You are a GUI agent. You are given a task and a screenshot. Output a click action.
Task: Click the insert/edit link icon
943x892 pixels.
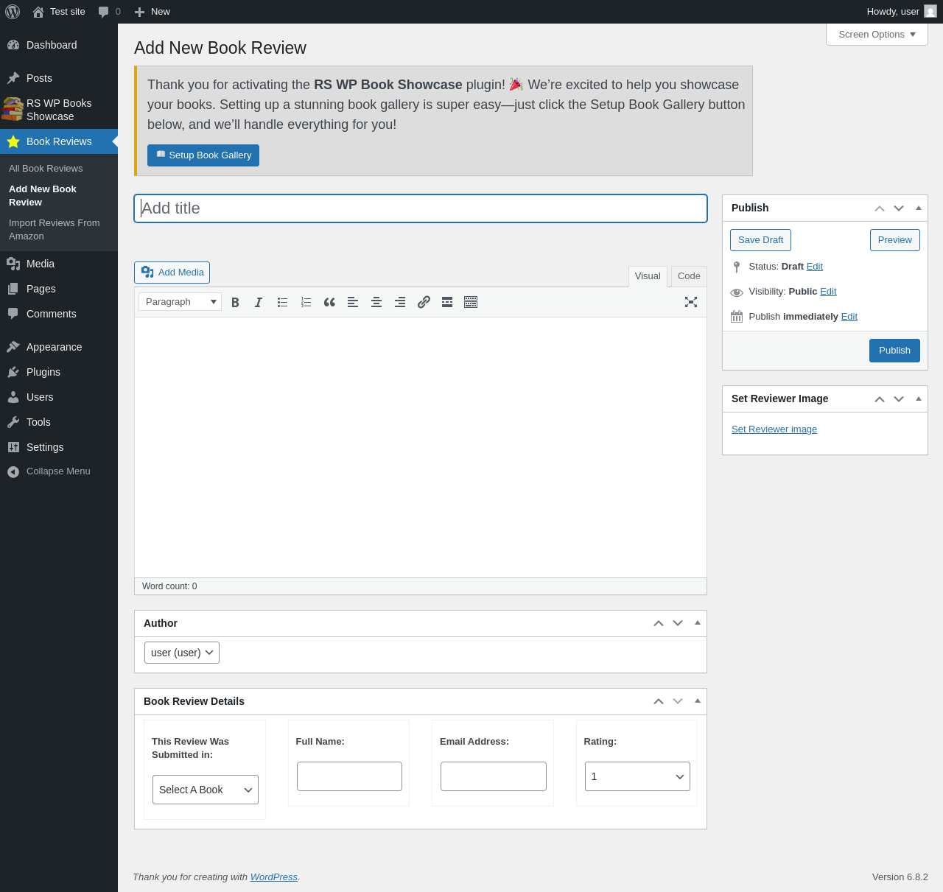point(424,302)
